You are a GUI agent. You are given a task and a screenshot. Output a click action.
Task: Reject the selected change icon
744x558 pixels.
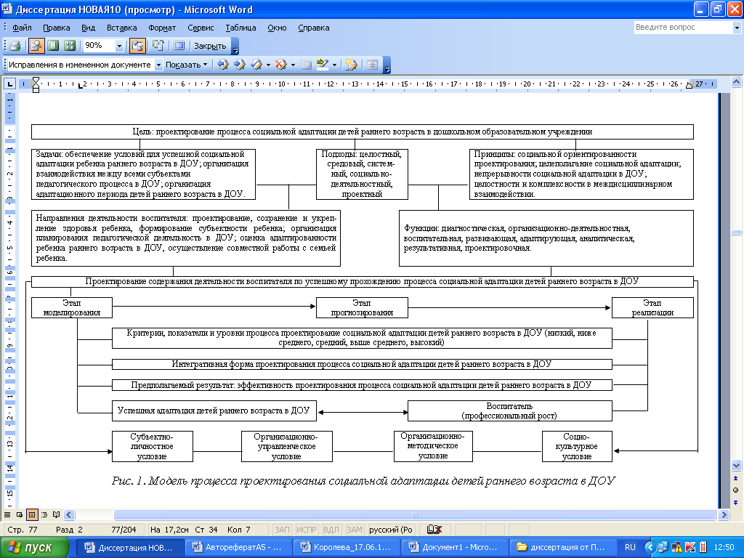click(x=281, y=65)
